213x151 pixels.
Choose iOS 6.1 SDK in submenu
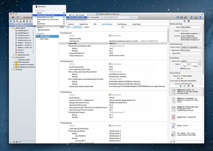coord(77,17)
